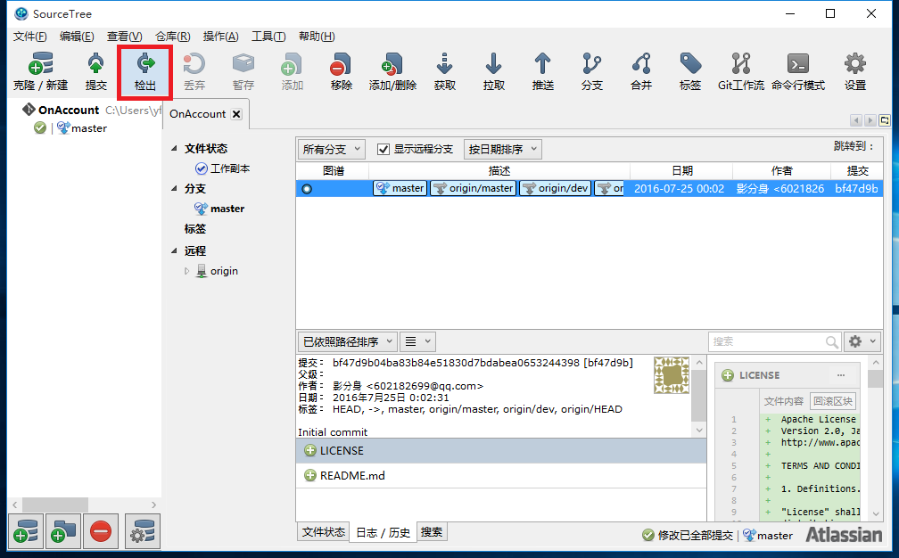Click the 添加/删除 toolbar icon

tap(392, 71)
